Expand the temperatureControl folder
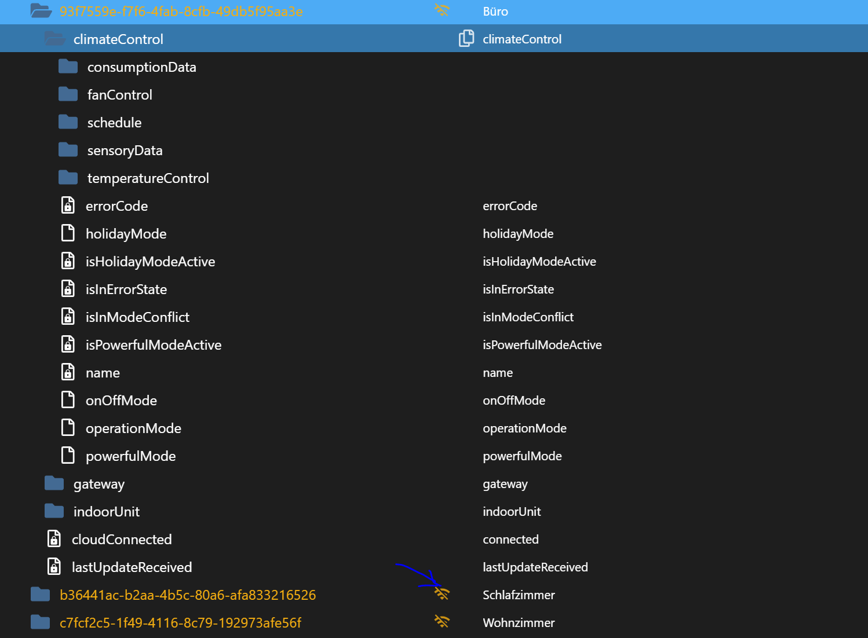The height and width of the screenshot is (638, 868). pyautogui.click(x=68, y=178)
